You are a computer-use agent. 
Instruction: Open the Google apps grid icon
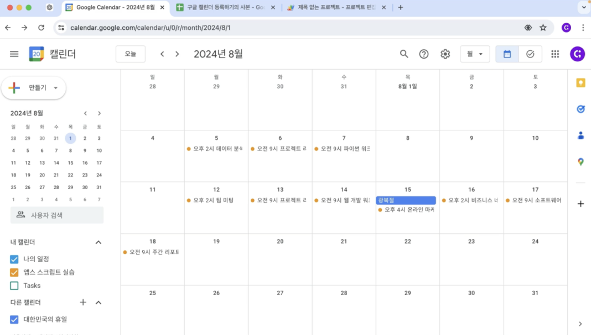click(x=555, y=54)
